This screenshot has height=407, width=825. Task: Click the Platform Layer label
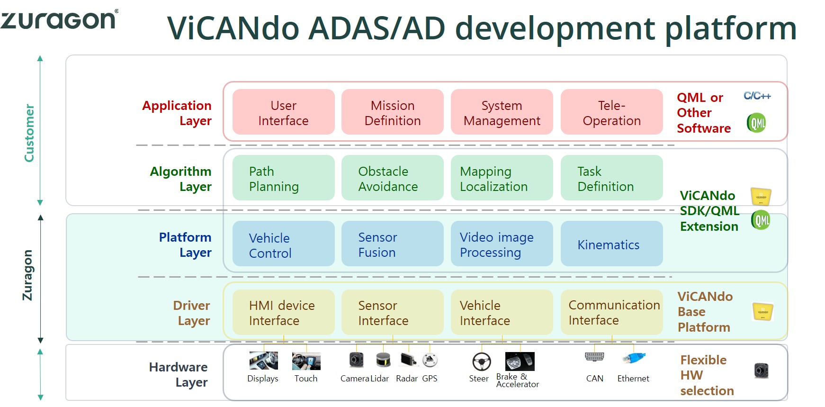pyautogui.click(x=185, y=244)
